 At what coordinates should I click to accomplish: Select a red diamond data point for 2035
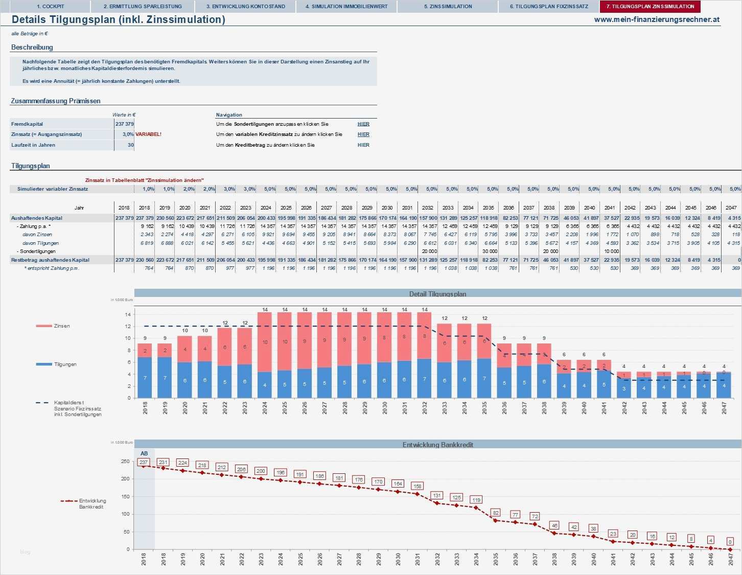pyautogui.click(x=495, y=520)
